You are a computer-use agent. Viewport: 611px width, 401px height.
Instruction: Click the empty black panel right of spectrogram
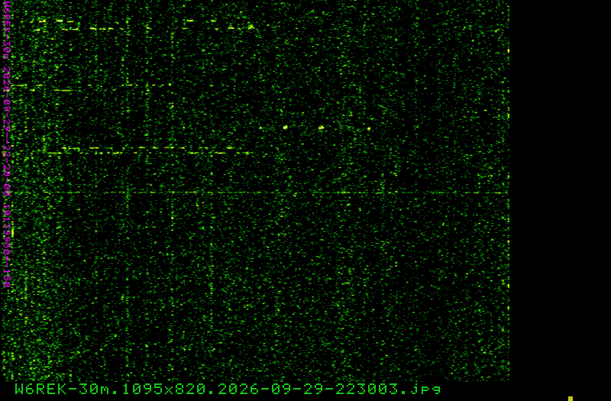[560, 191]
